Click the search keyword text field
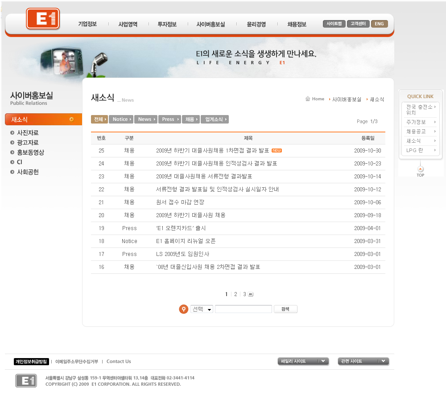 [x=243, y=309]
